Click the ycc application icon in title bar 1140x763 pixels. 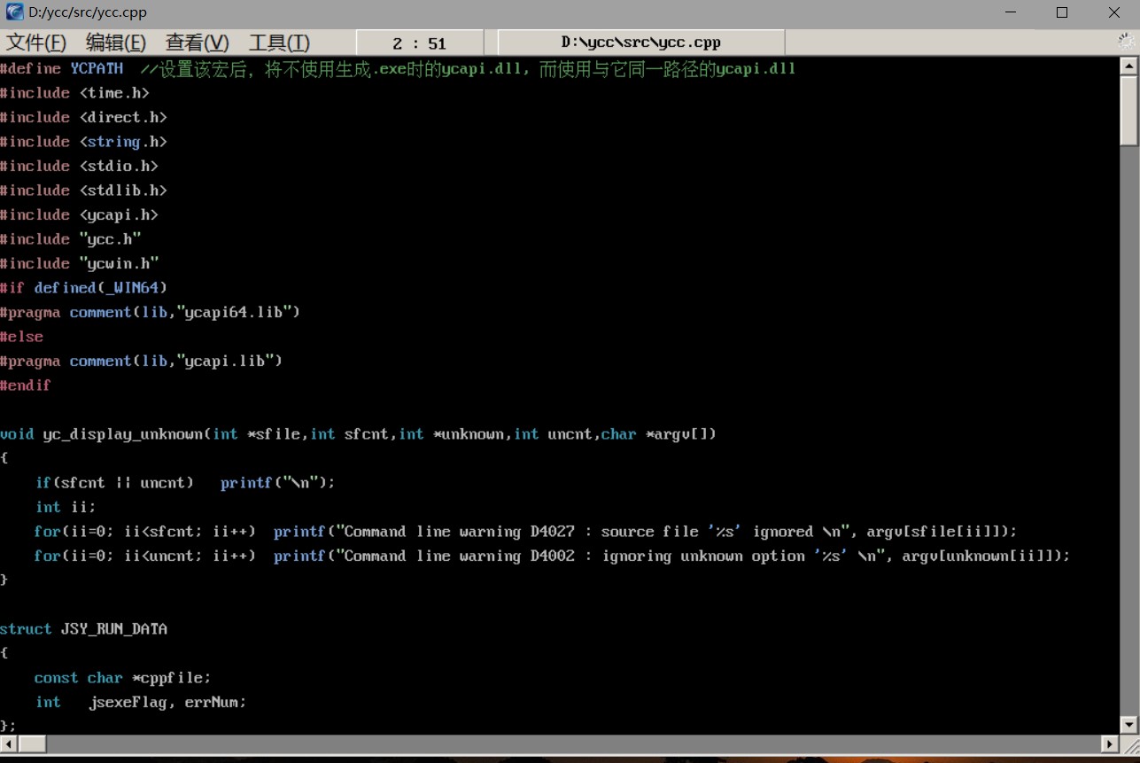click(14, 12)
